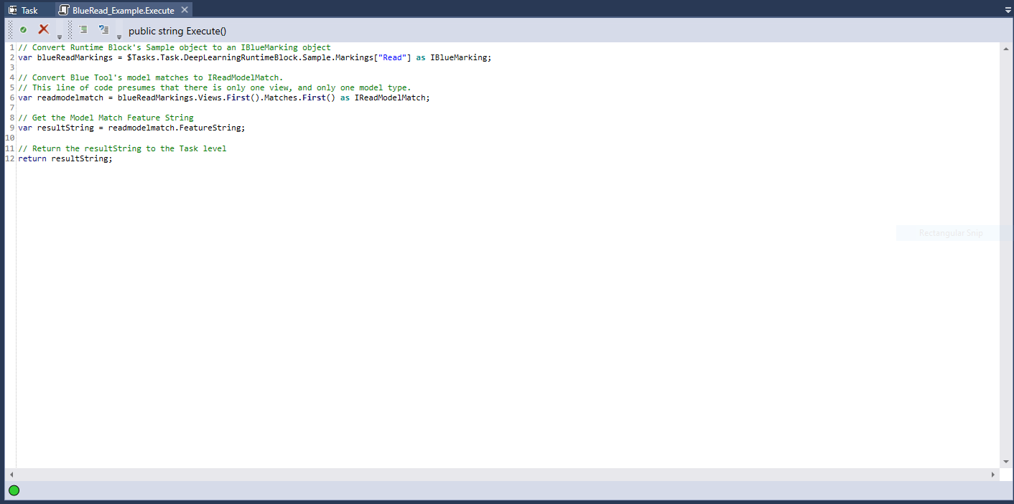Click the "Read" string literal in code
This screenshot has width=1014, height=504.
392,57
